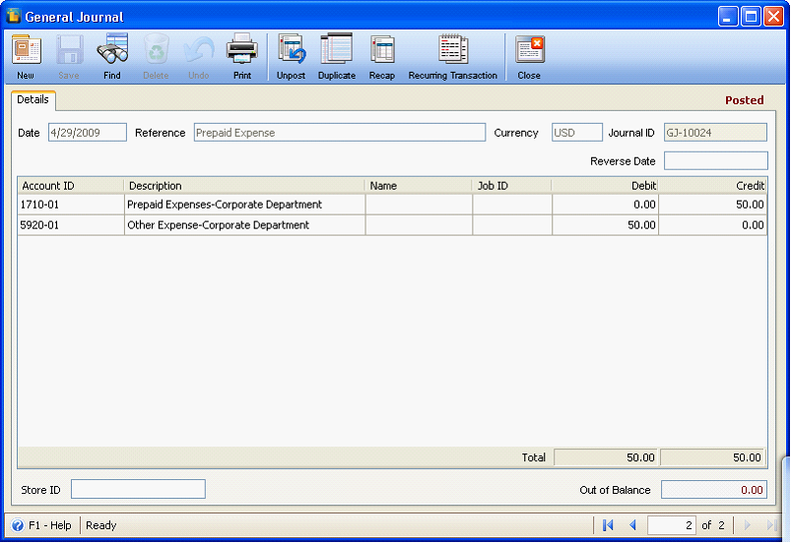The width and height of the screenshot is (791, 543).
Task: Duplicate this journal entry
Action: (x=337, y=49)
